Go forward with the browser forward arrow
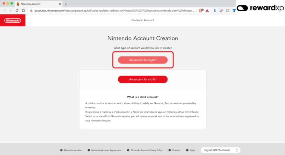Viewport: 285px width, 155px height. pos(11,11)
